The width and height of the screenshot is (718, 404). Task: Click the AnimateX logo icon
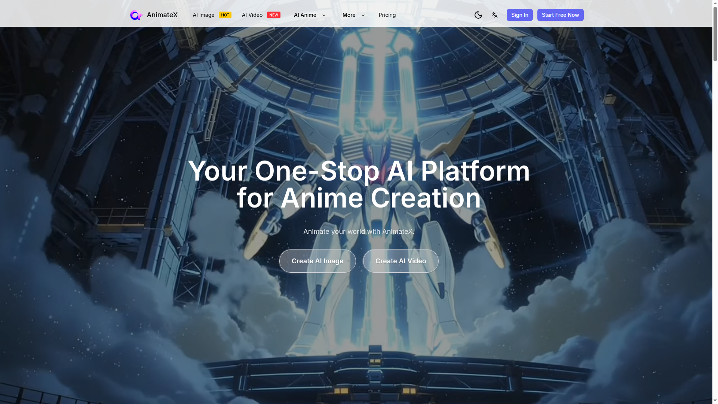click(136, 15)
